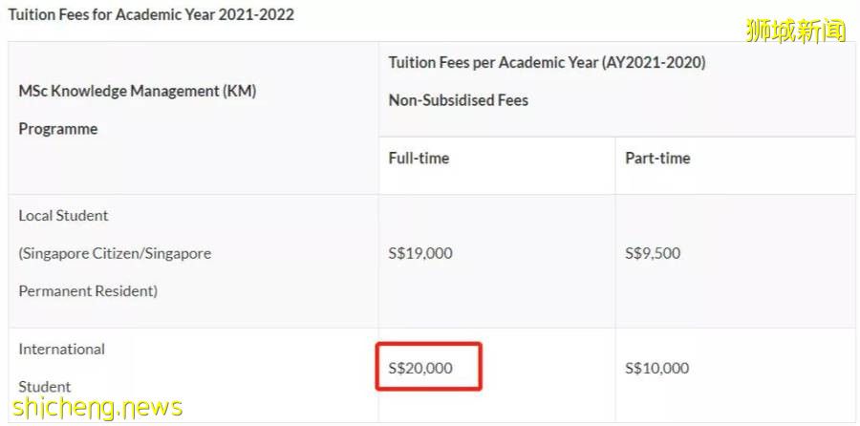Click the Permanent Resident) text
Screen dimensions: 860x426
coord(88,290)
